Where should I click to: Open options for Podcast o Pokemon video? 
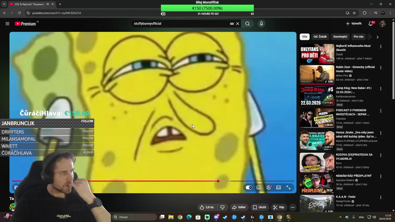click(381, 111)
